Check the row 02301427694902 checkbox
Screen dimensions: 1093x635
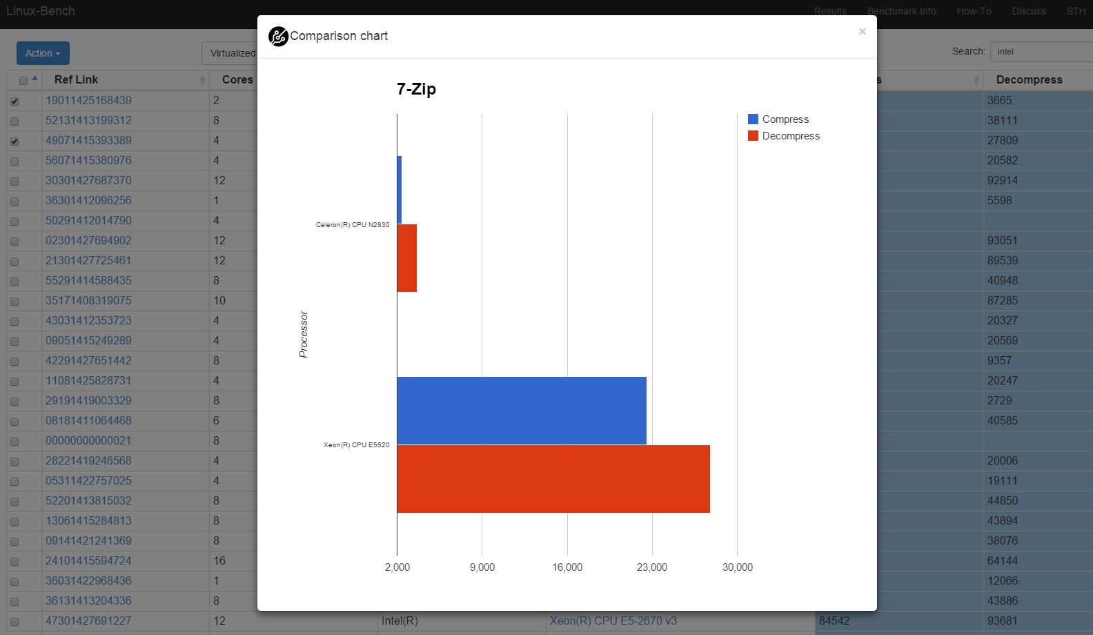coord(14,242)
